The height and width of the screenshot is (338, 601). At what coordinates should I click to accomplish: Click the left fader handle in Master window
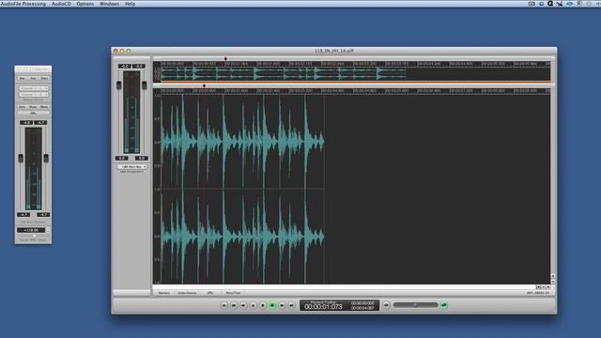(x=21, y=158)
